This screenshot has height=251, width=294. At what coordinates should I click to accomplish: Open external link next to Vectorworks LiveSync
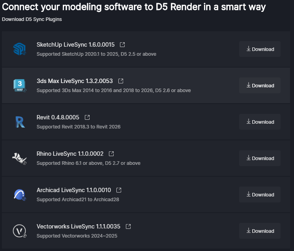128,226
